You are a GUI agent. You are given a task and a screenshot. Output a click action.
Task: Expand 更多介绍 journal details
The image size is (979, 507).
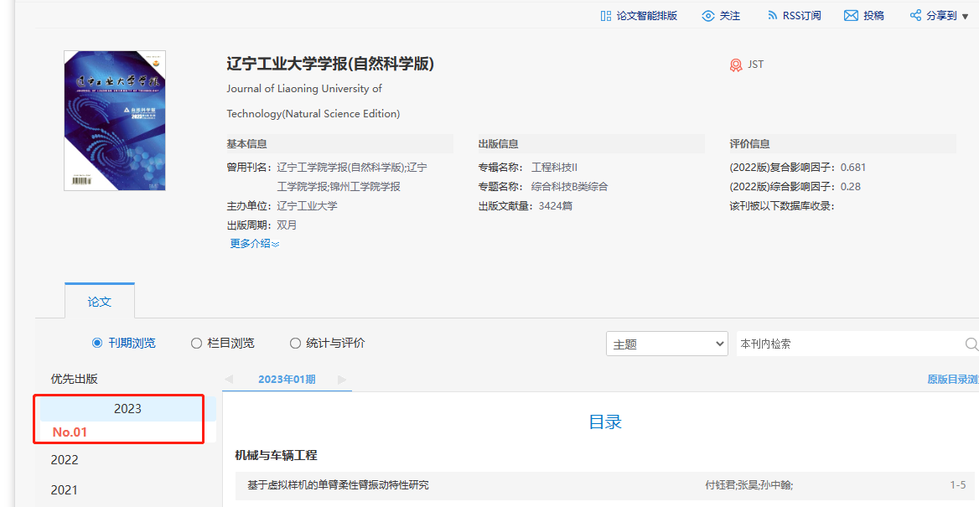[255, 244]
